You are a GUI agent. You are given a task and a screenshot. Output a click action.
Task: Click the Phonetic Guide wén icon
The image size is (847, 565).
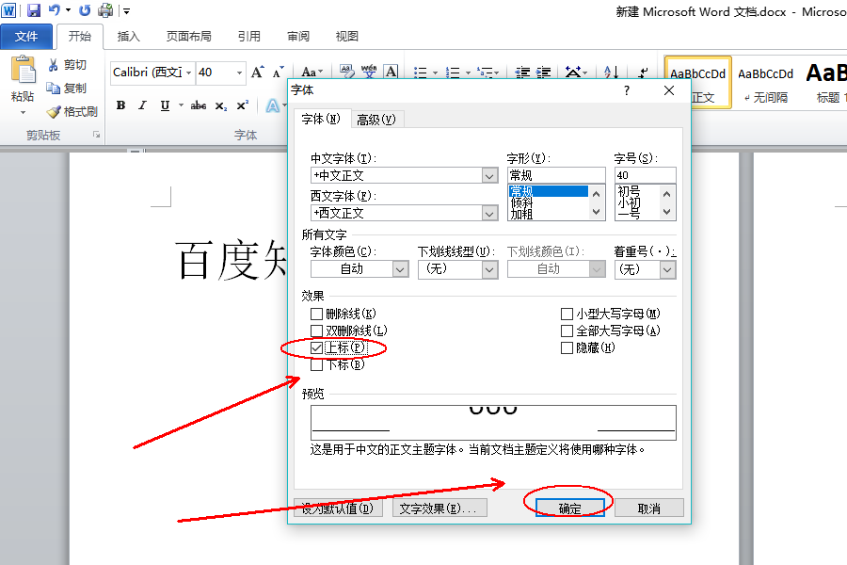pyautogui.click(x=369, y=72)
